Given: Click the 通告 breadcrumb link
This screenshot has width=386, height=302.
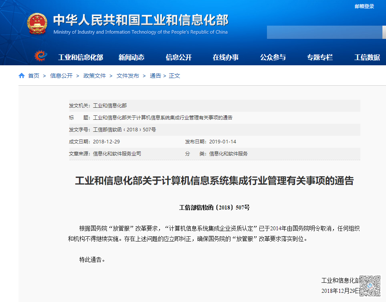Looking at the screenshot, I should (x=155, y=76).
